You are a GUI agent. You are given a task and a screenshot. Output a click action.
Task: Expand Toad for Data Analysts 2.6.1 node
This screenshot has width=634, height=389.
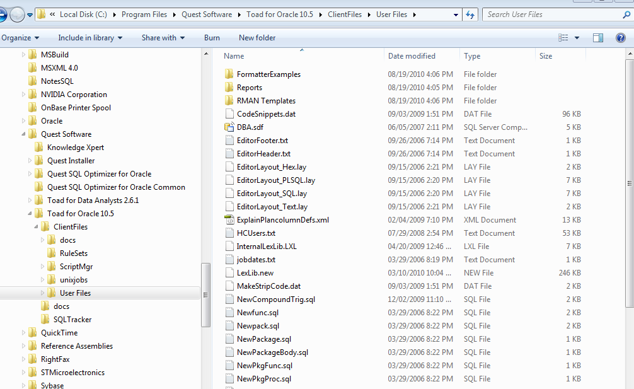pyautogui.click(x=30, y=200)
